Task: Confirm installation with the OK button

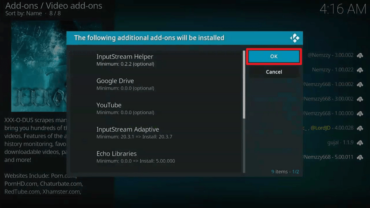Action: pos(274,57)
